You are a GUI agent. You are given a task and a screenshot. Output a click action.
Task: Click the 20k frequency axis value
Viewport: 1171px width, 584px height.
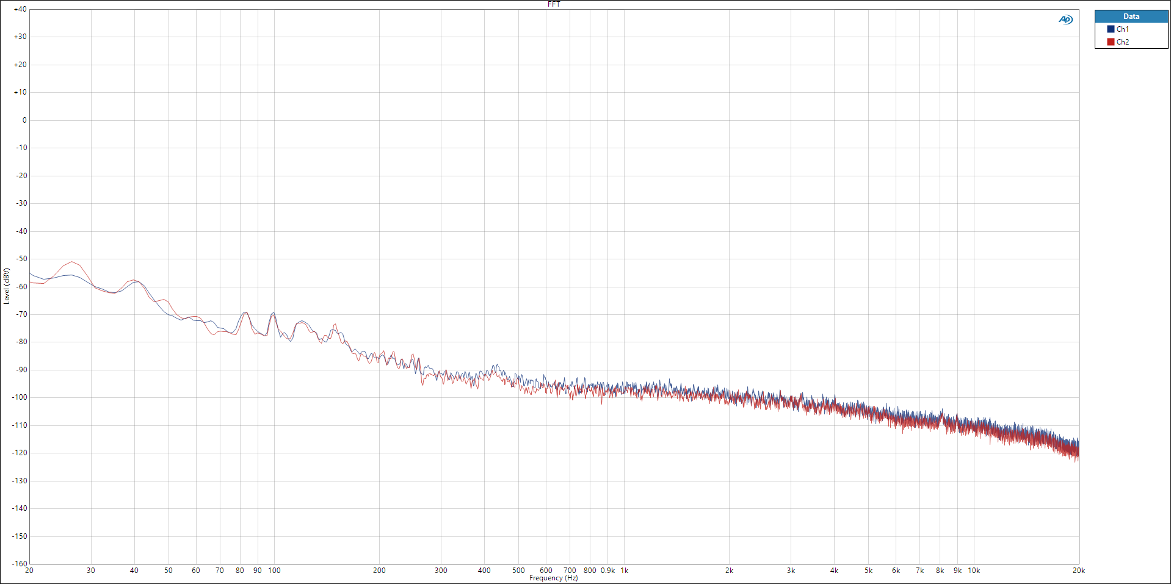[1079, 571]
